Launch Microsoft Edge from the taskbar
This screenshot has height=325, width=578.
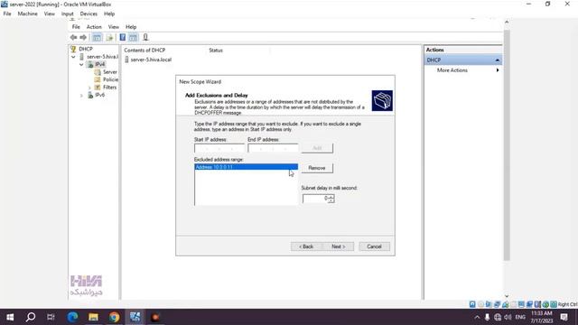click(x=72, y=317)
